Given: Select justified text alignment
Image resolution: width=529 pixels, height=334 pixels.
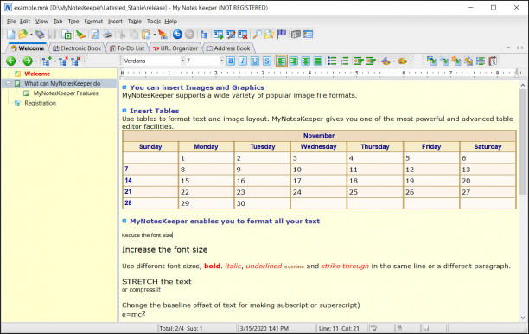Looking at the screenshot, I should click(x=317, y=61).
